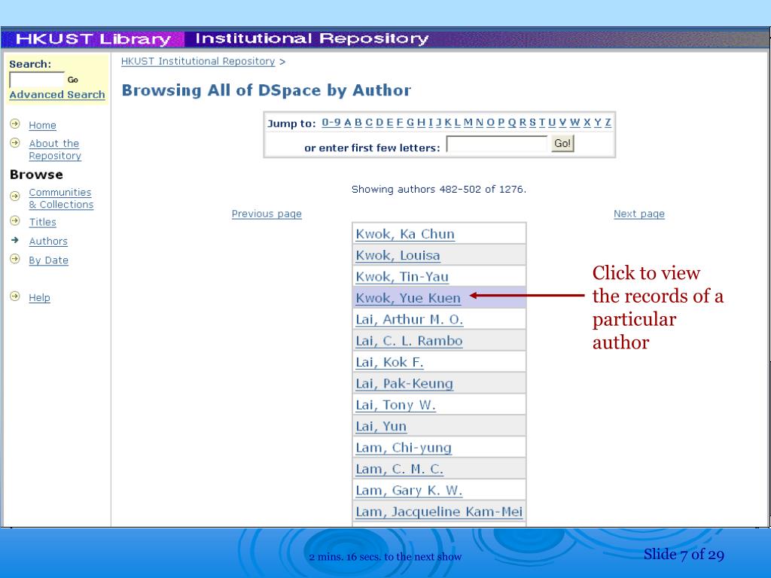The image size is (771, 578).
Task: Open author Lam, Jacqueline Kam-Mei
Action: [x=439, y=512]
